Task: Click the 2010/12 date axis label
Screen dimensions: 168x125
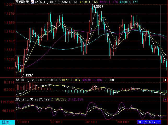Action: (56, 122)
